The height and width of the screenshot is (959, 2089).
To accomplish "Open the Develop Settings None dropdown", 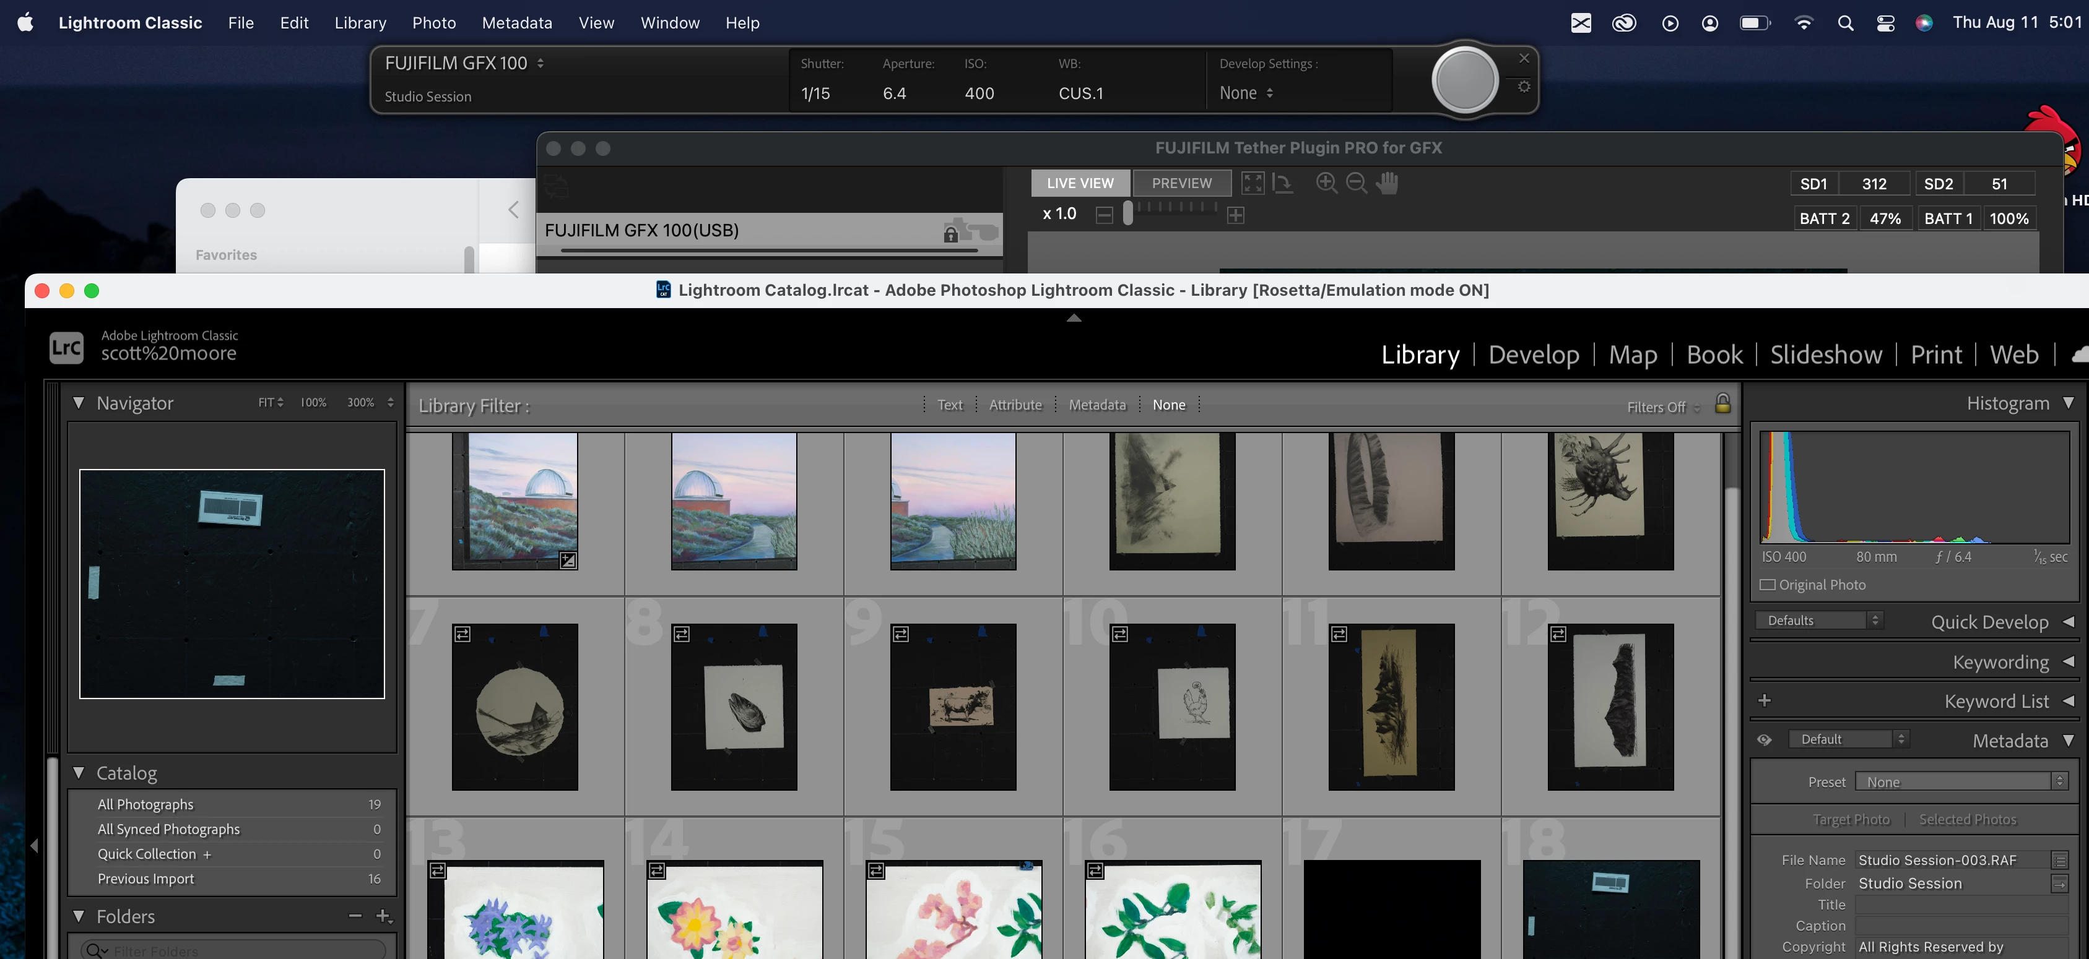I will 1246,93.
